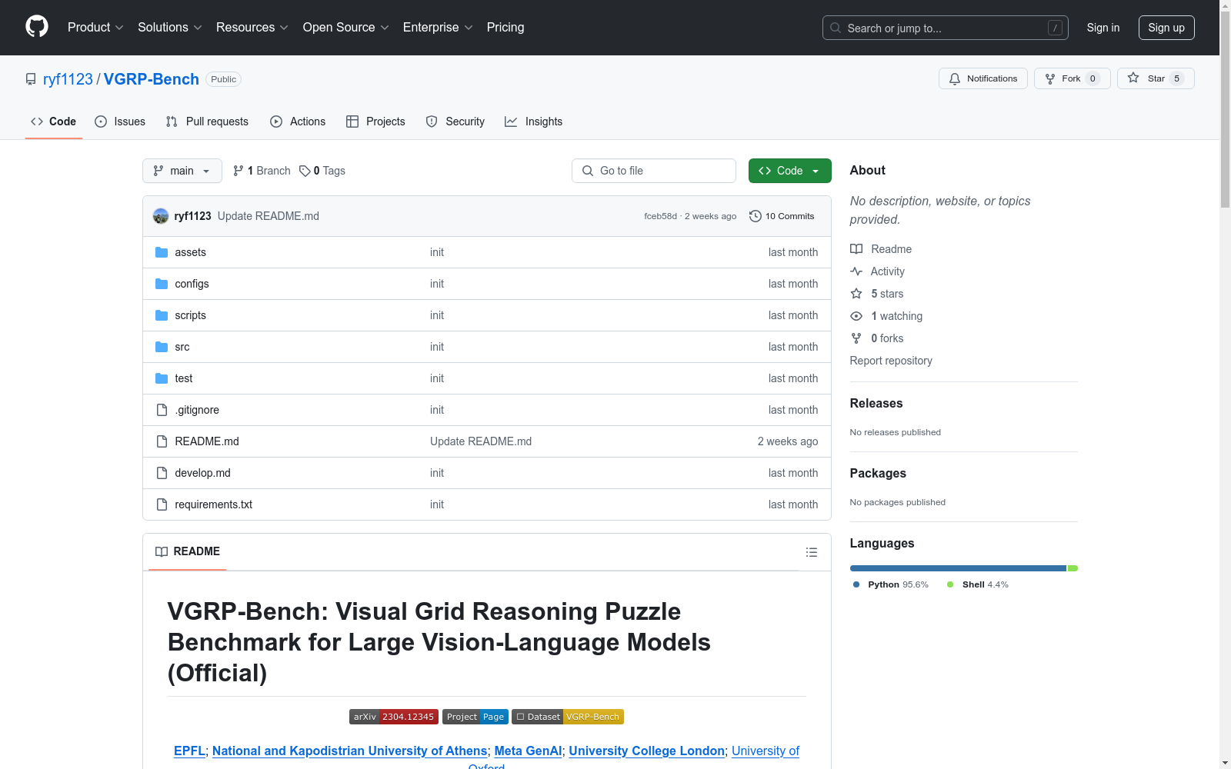1231x769 pixels.
Task: Click the Sign up button
Action: click(x=1166, y=28)
